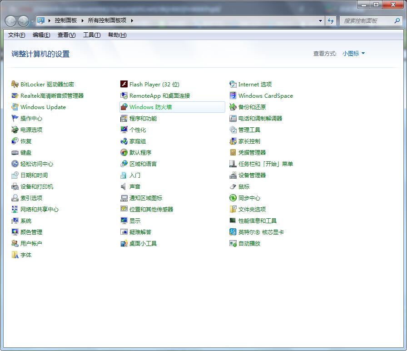Image resolution: width=407 pixels, height=351 pixels.
Task: Open the 工具(T) menu
Action: [x=91, y=35]
